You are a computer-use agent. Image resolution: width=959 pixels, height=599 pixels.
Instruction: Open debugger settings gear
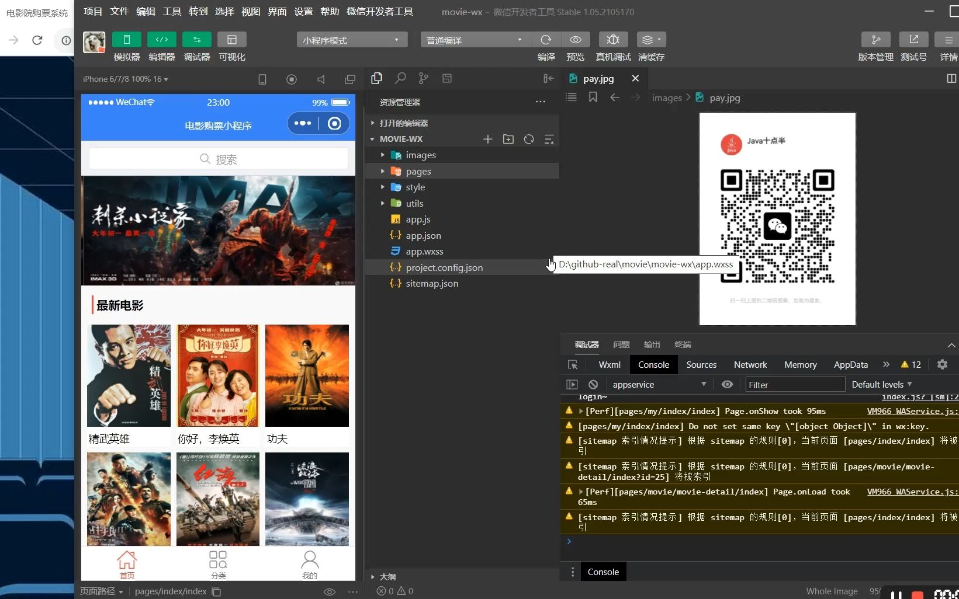(942, 364)
